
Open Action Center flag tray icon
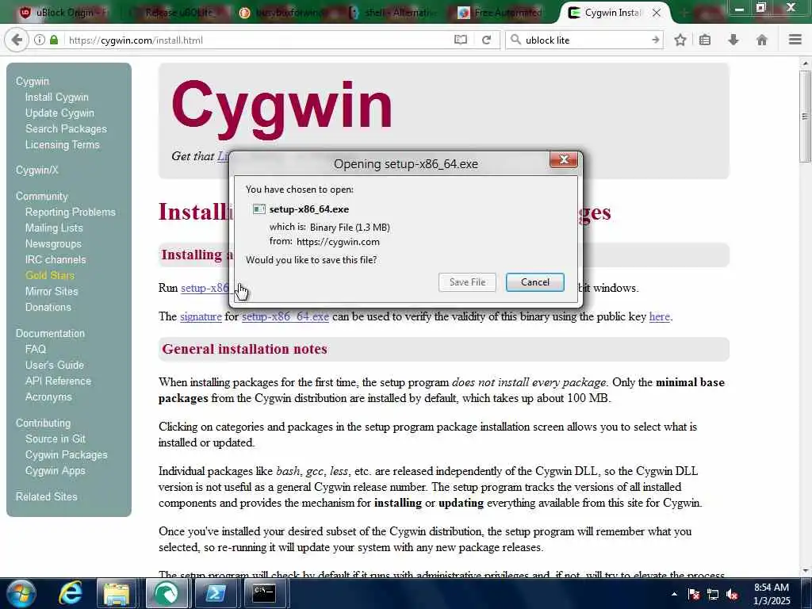[693, 594]
